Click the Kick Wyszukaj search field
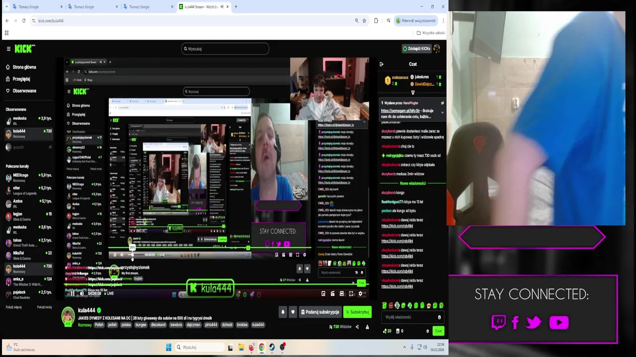The image size is (636, 357). 225,49
